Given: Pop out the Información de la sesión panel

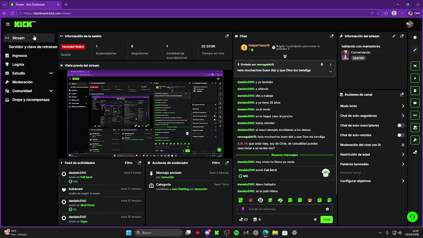Looking at the screenshot, I should (227, 36).
